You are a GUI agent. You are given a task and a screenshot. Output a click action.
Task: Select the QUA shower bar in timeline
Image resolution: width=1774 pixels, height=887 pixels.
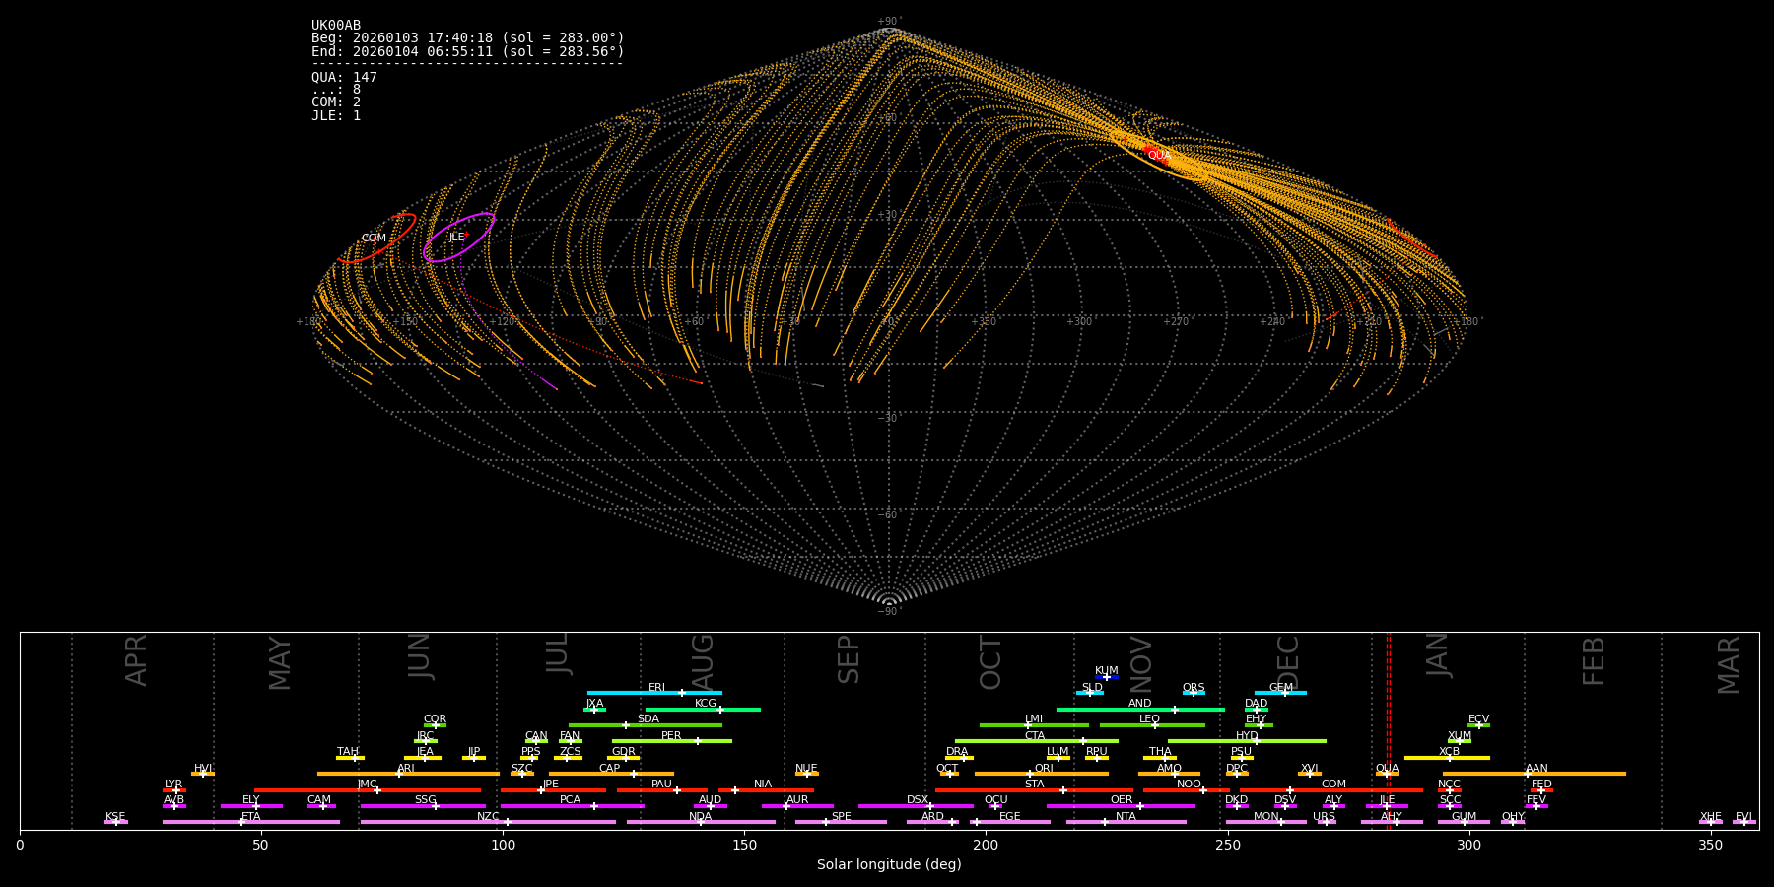click(1387, 774)
